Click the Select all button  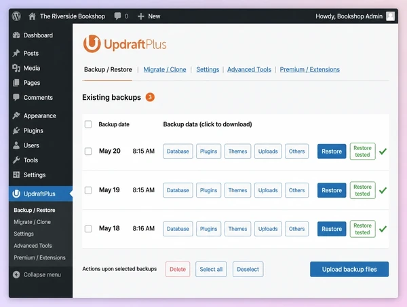click(211, 270)
